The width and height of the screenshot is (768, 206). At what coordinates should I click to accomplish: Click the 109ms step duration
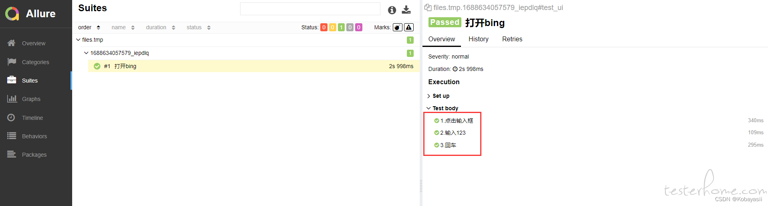(756, 132)
